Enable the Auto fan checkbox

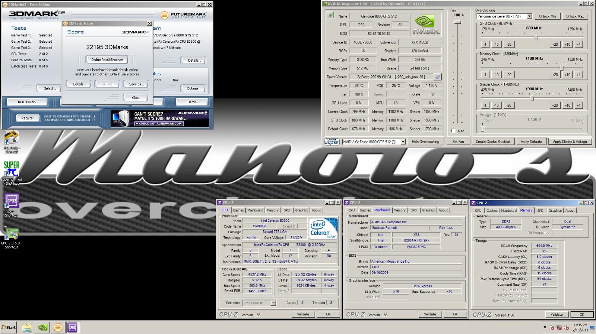[x=453, y=131]
